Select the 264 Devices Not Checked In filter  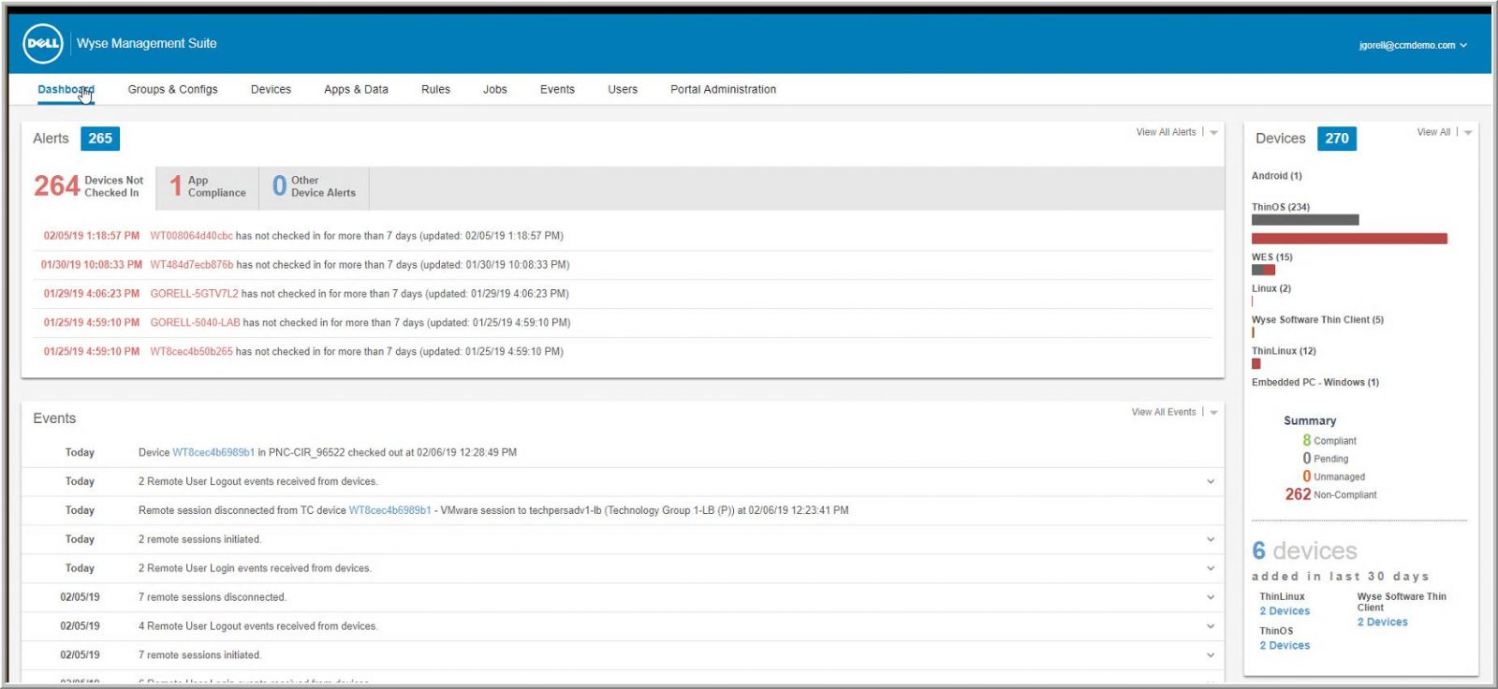pyautogui.click(x=89, y=186)
